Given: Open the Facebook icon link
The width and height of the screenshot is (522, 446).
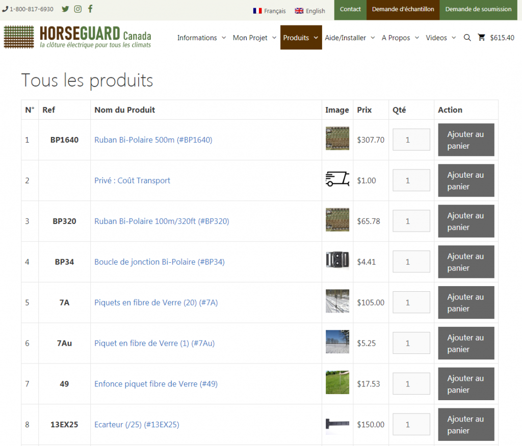Looking at the screenshot, I should pyautogui.click(x=90, y=9).
